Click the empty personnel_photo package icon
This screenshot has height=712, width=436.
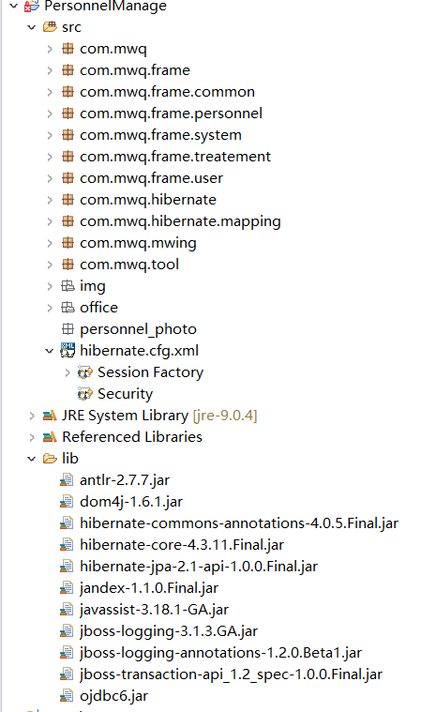pyautogui.click(x=68, y=328)
